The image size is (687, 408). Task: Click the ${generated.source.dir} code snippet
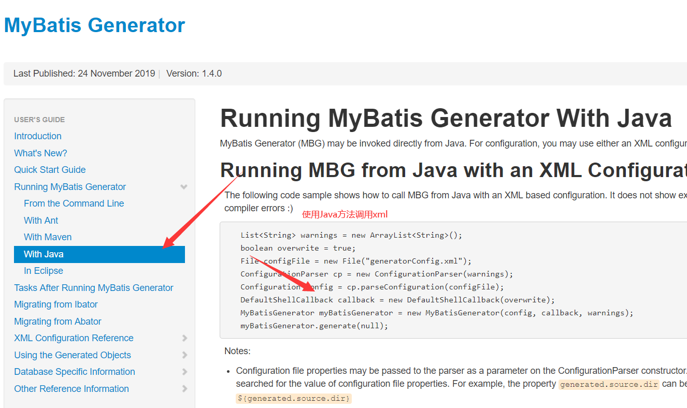[294, 398]
